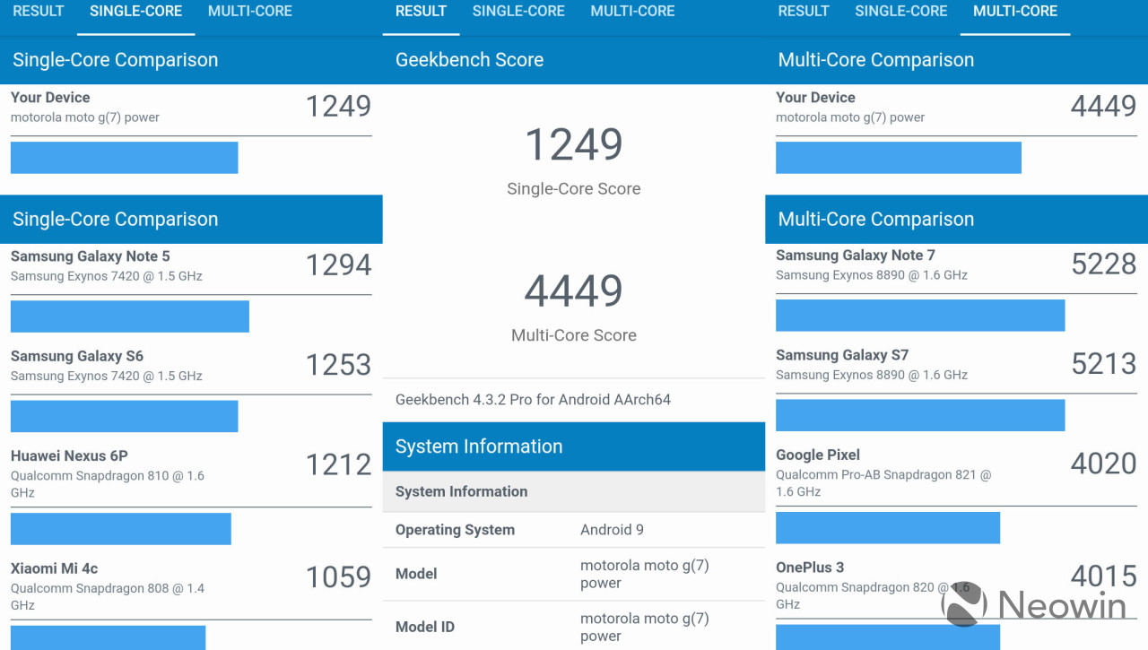Viewport: 1148px width, 650px height.
Task: Click score 4015
Action: (1104, 576)
